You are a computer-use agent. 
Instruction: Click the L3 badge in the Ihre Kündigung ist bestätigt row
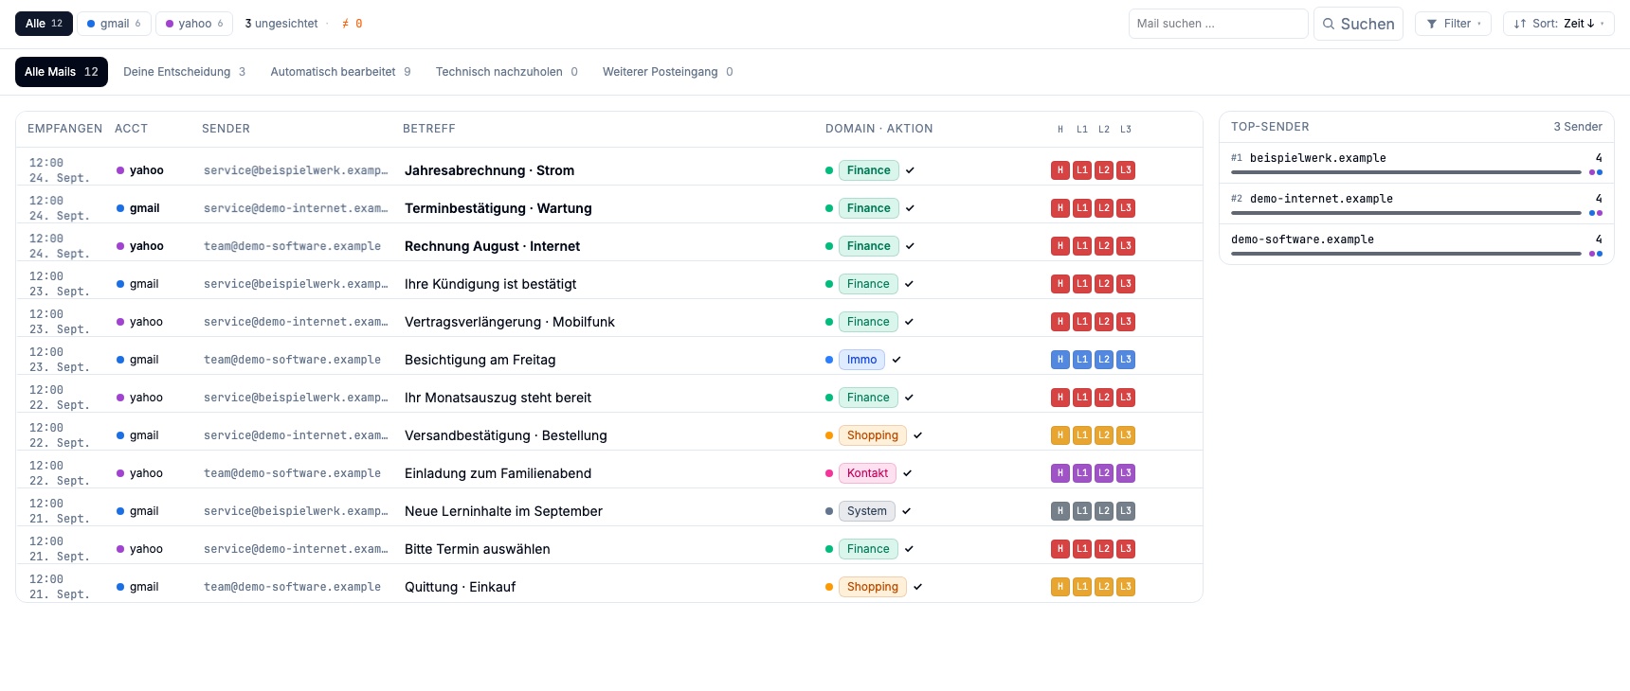[1126, 284]
